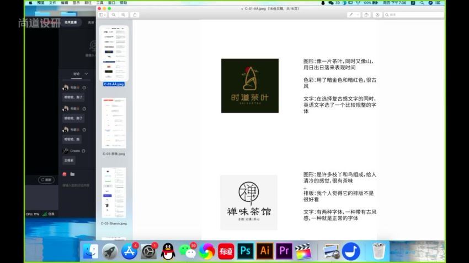Open the sidebar view mode dropdown in Preview
469x263 pixels.
tap(102, 15)
